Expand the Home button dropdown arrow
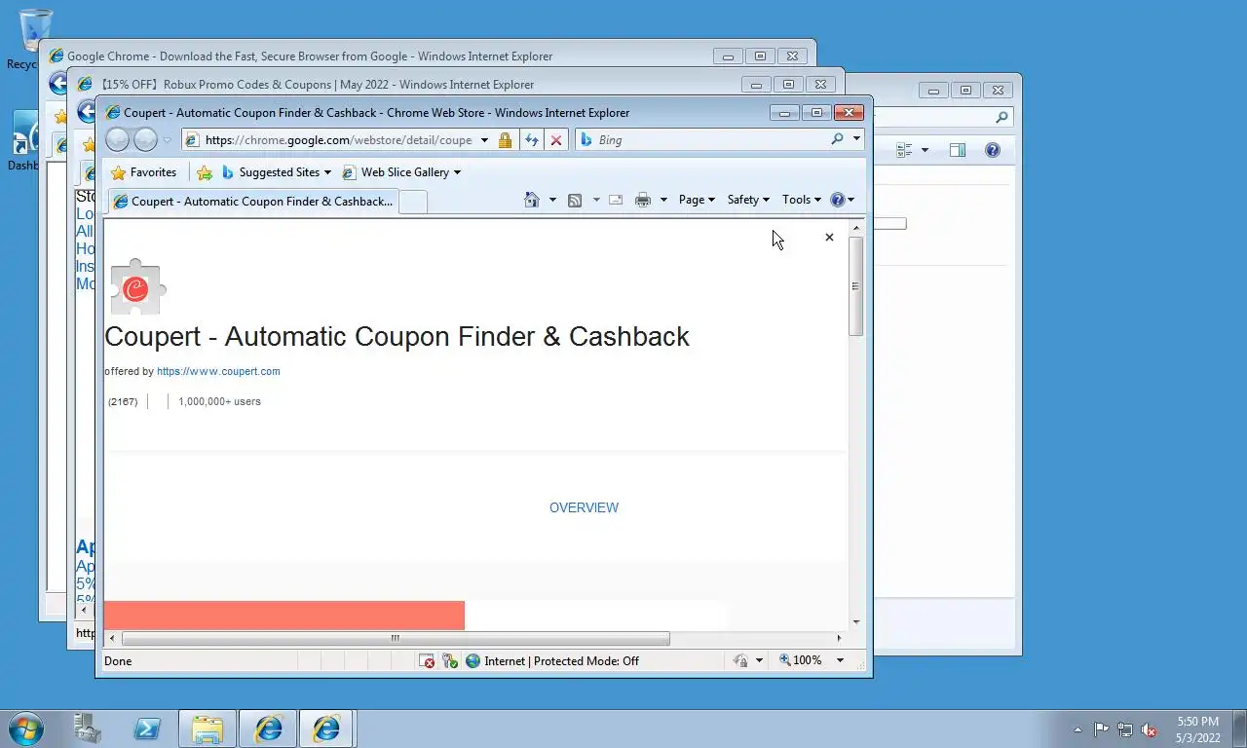 pos(552,200)
